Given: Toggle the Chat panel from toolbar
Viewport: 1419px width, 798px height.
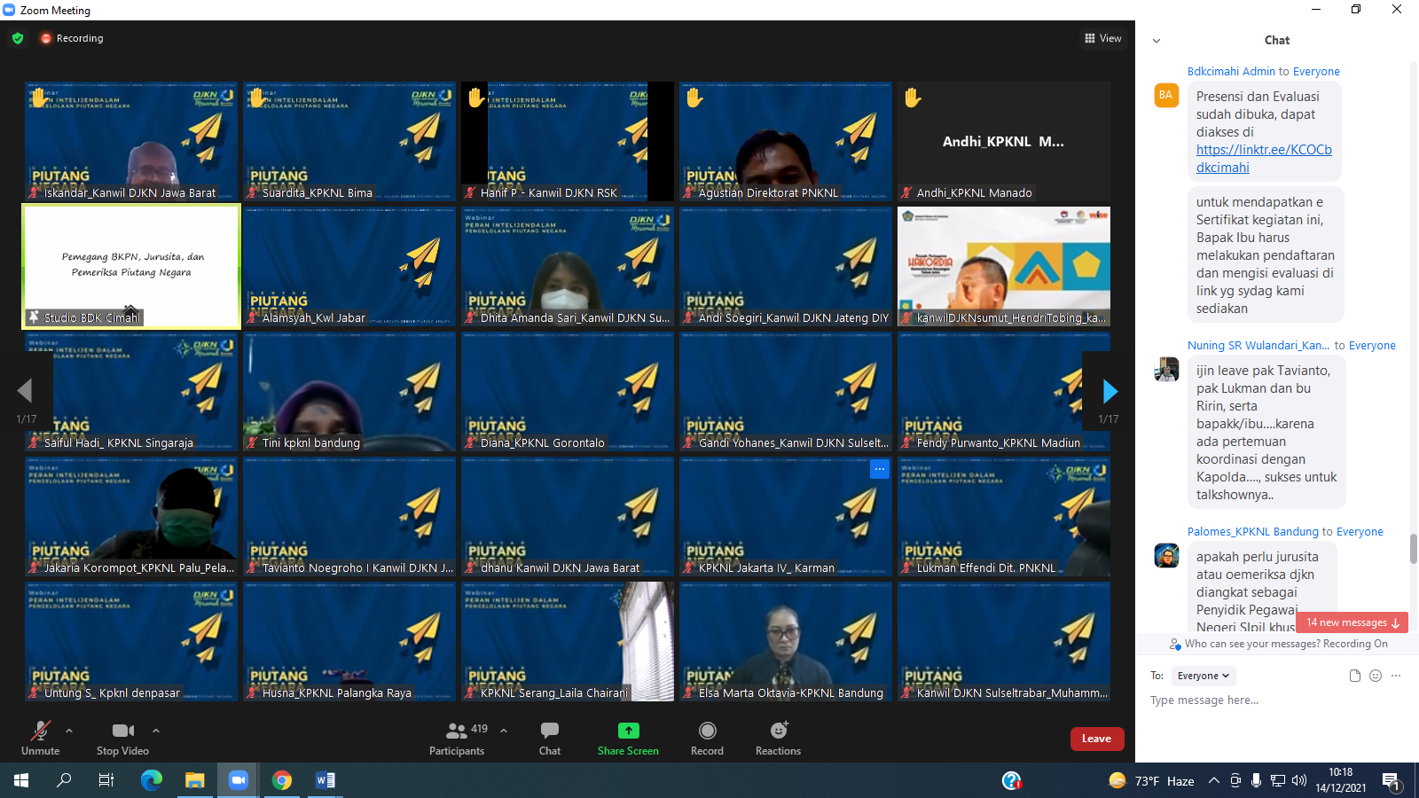Looking at the screenshot, I should [550, 738].
